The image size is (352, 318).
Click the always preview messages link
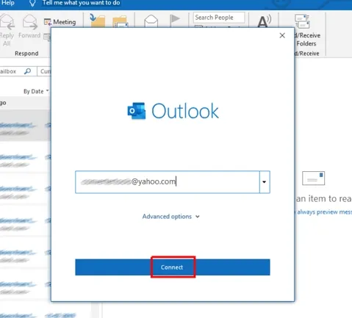[x=324, y=212]
